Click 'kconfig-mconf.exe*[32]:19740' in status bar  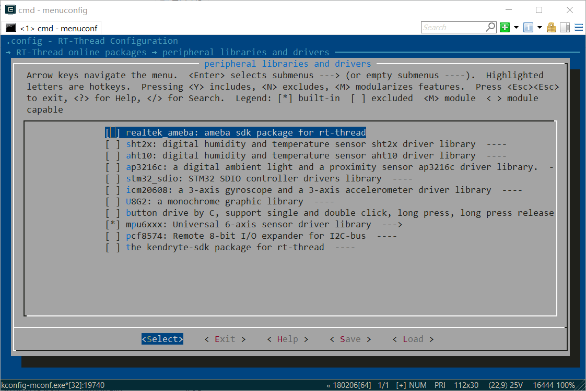[53, 385]
